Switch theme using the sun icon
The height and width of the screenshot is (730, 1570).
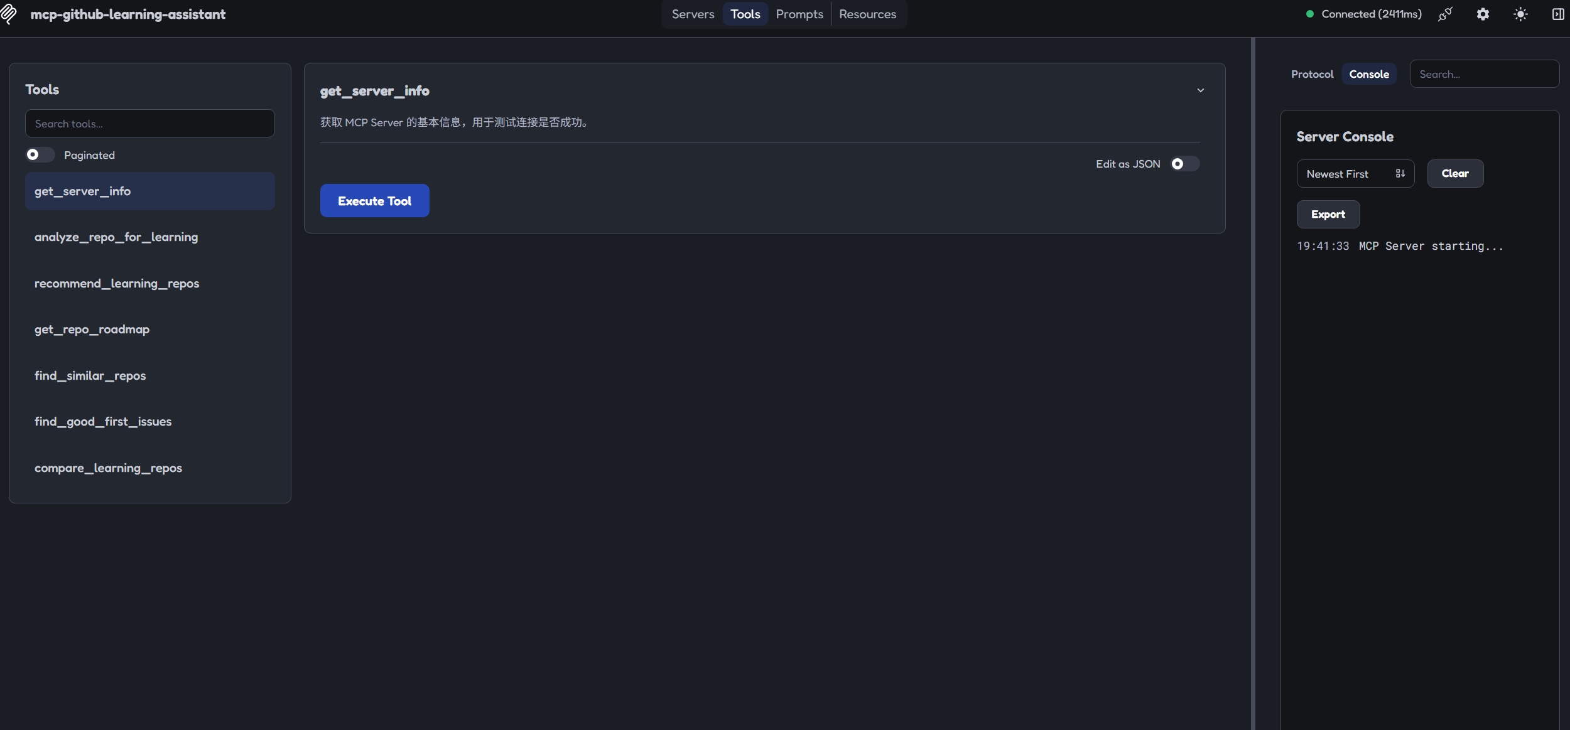point(1520,14)
